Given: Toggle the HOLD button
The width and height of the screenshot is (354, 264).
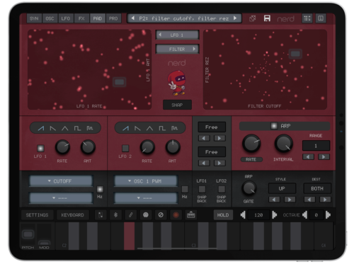Looking at the screenshot, I should pyautogui.click(x=223, y=215).
